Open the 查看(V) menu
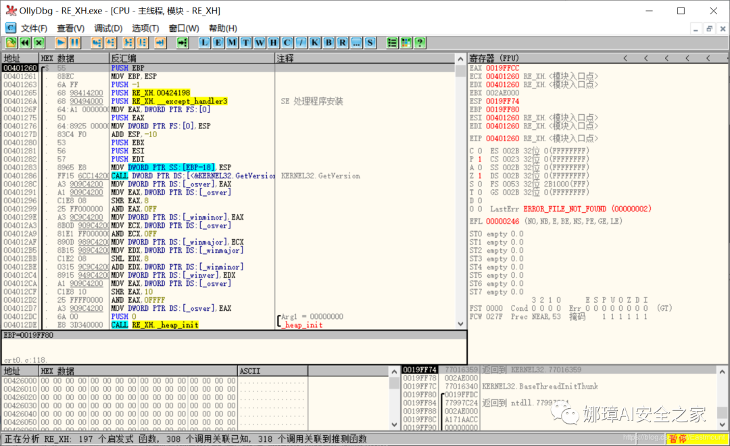 tap(71, 28)
